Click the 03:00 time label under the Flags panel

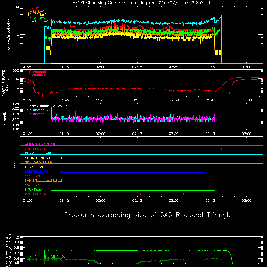click(246, 201)
